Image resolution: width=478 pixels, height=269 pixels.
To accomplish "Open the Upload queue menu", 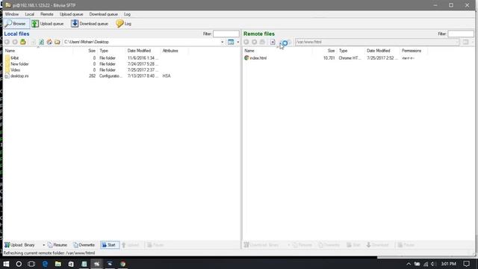I will pos(72,14).
